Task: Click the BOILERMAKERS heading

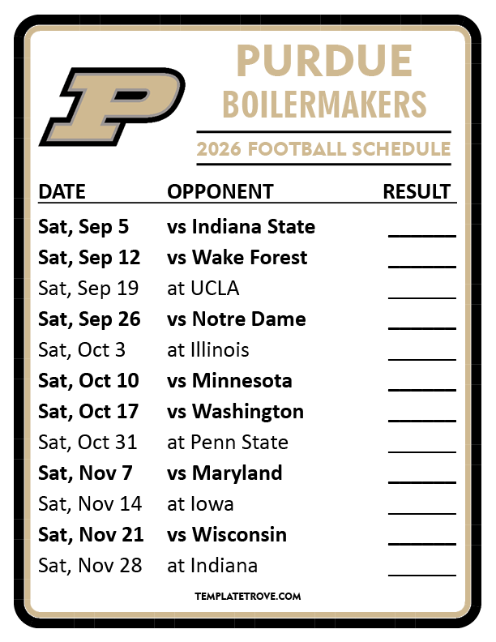Action: pos(324,104)
